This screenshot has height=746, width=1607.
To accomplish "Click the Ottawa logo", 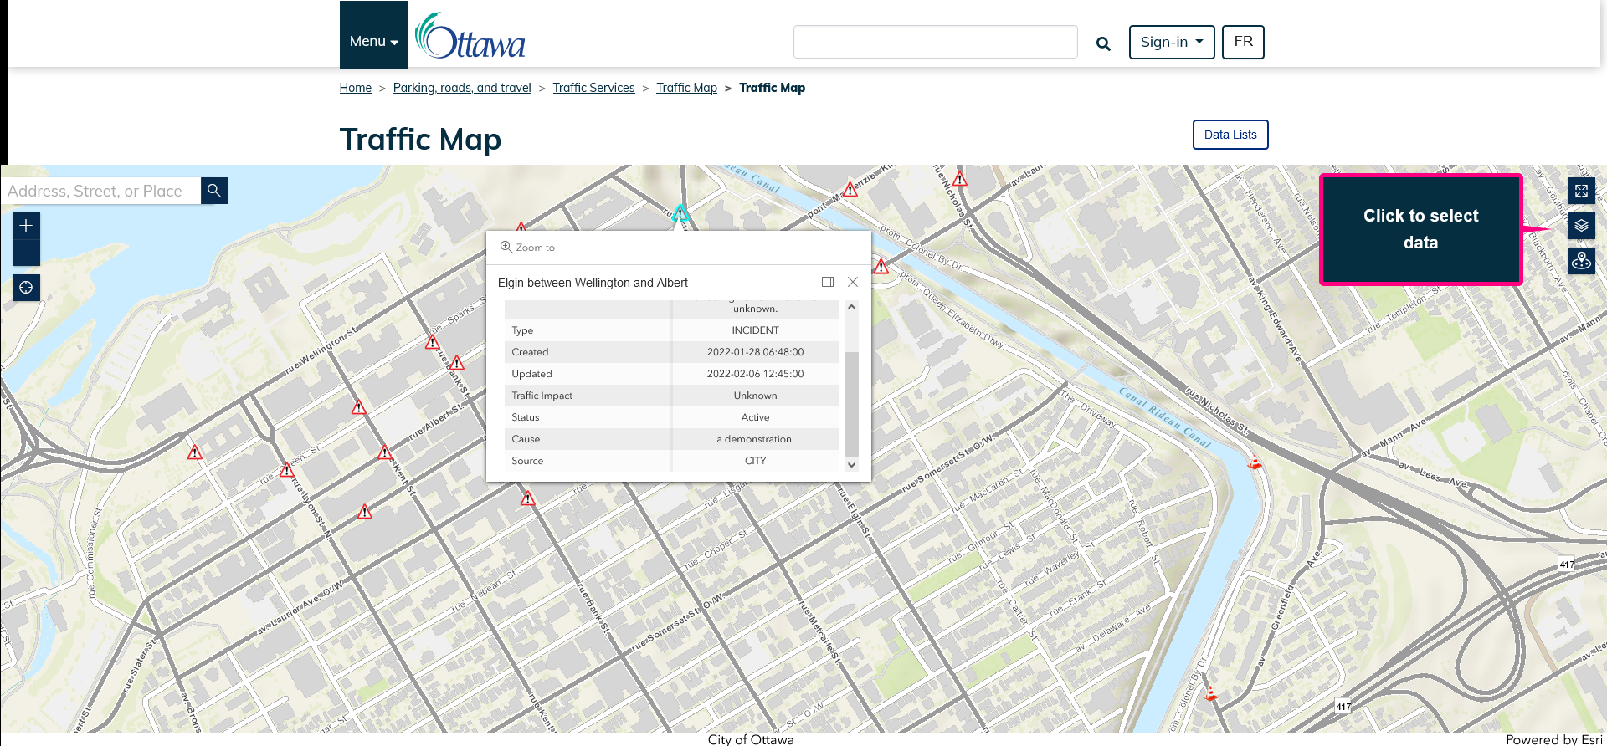I will [x=470, y=35].
